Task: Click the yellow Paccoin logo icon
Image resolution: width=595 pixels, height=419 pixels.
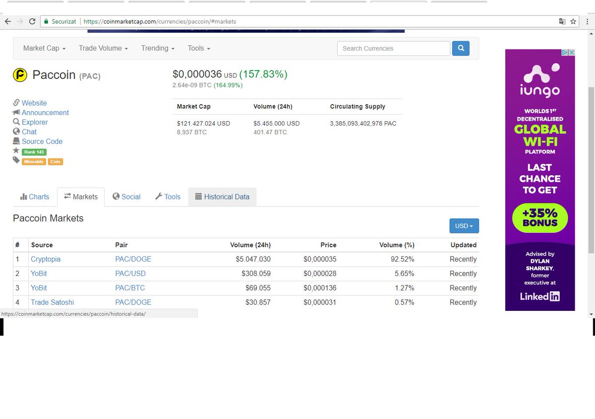Action: click(x=20, y=75)
